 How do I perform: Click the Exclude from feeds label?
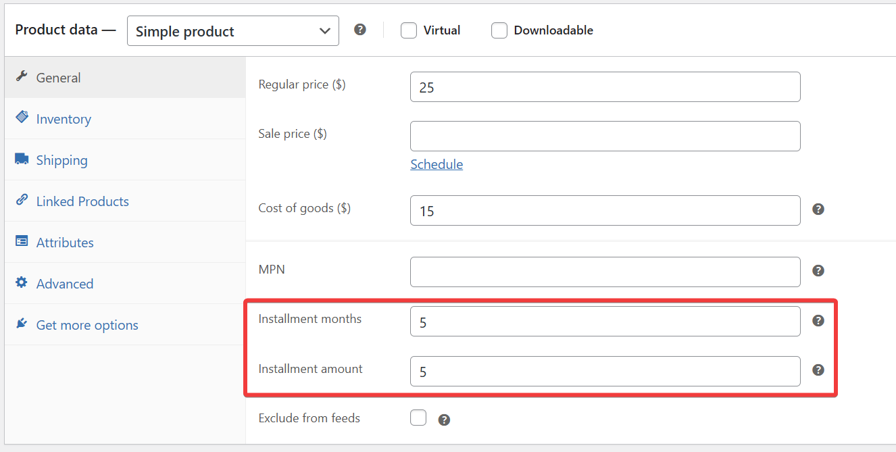tap(309, 418)
